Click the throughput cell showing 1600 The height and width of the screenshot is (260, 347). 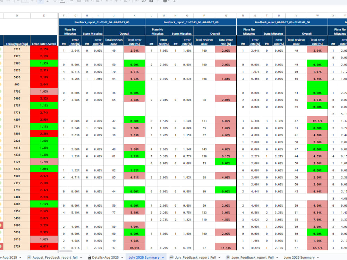tap(17, 225)
